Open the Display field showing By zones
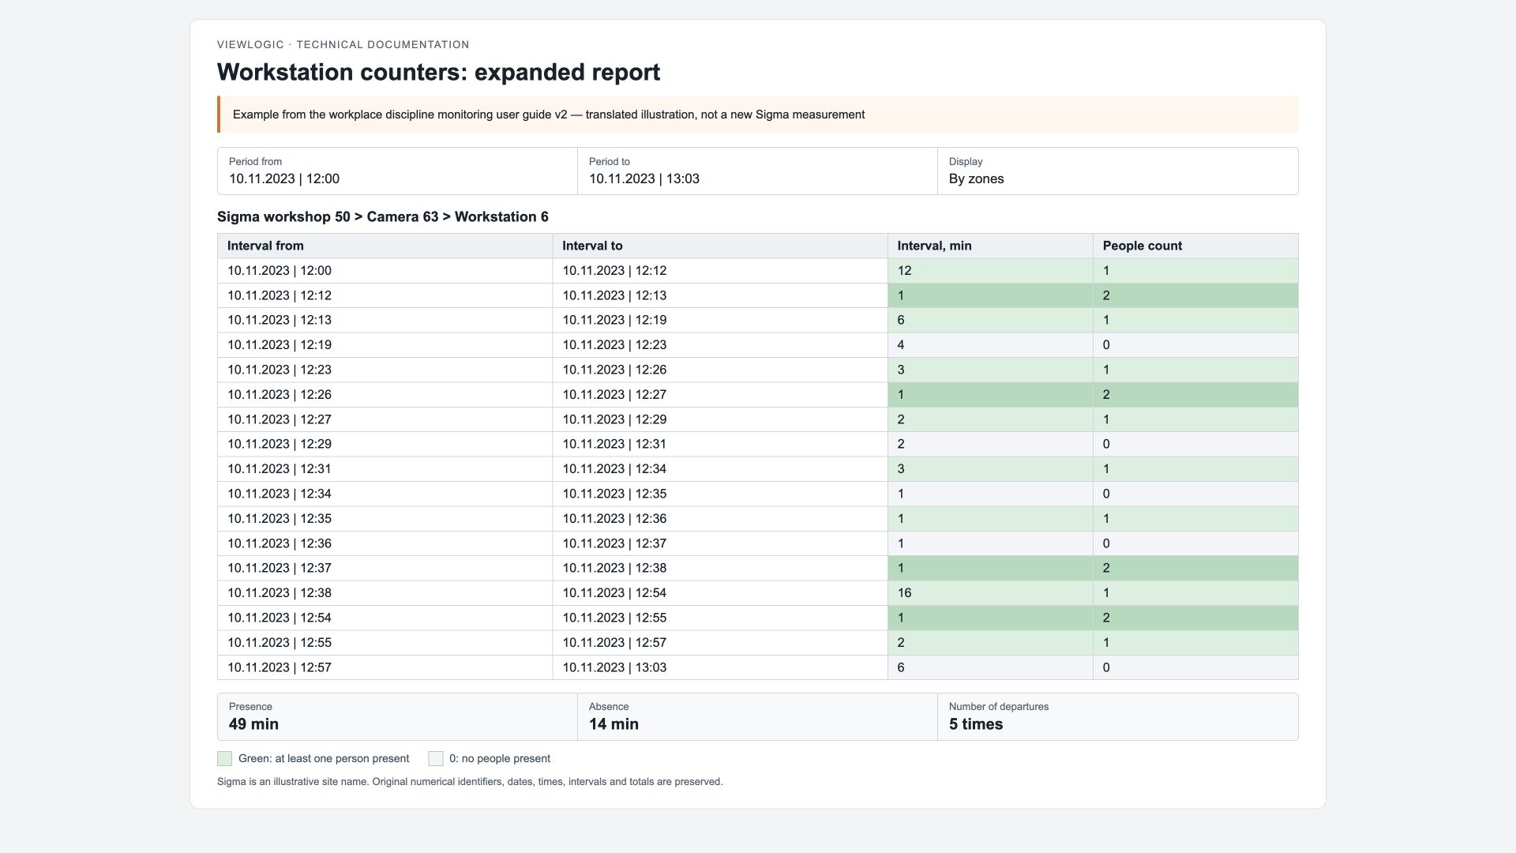This screenshot has height=853, width=1516. point(1117,171)
